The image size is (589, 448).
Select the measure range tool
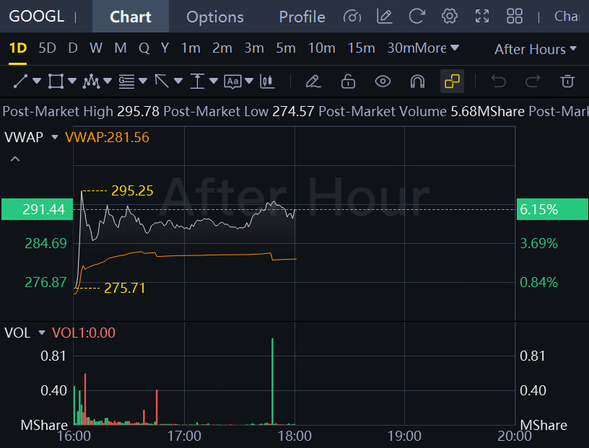(x=197, y=81)
